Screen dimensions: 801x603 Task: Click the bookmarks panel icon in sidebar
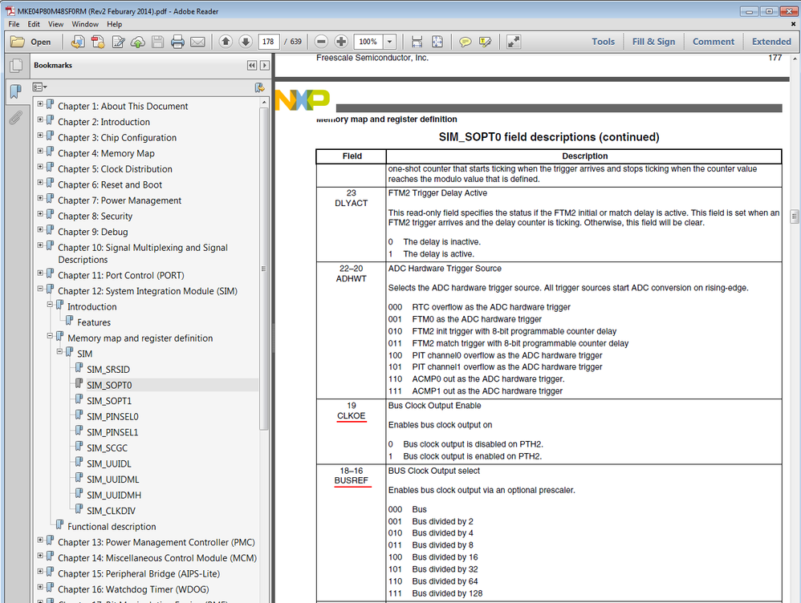click(x=16, y=91)
